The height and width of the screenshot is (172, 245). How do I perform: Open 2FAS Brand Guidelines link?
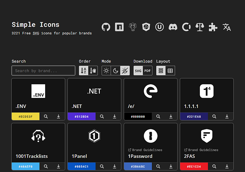(x=201, y=150)
